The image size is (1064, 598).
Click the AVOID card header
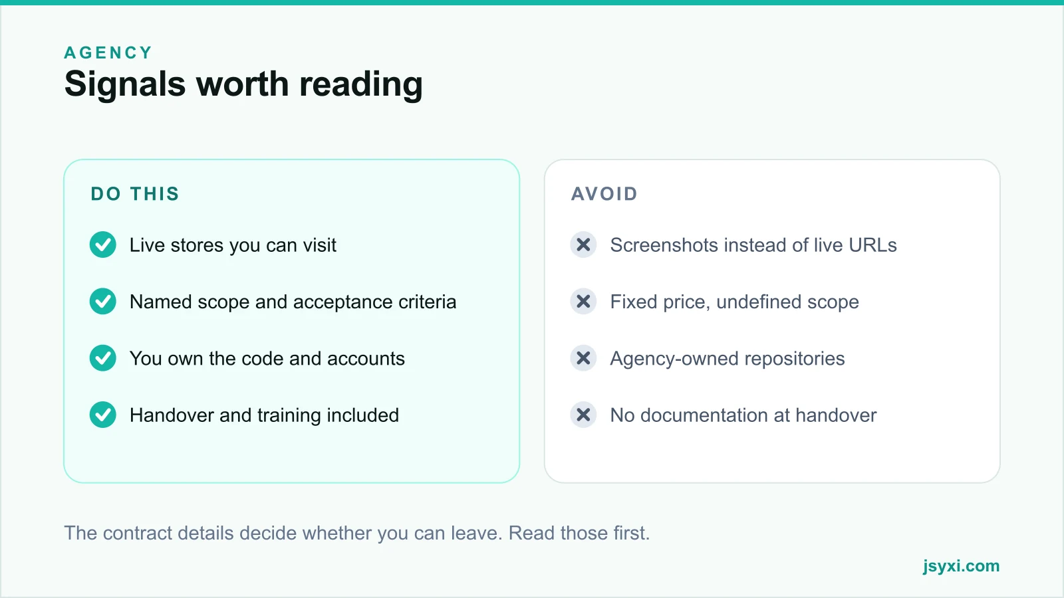click(x=604, y=194)
